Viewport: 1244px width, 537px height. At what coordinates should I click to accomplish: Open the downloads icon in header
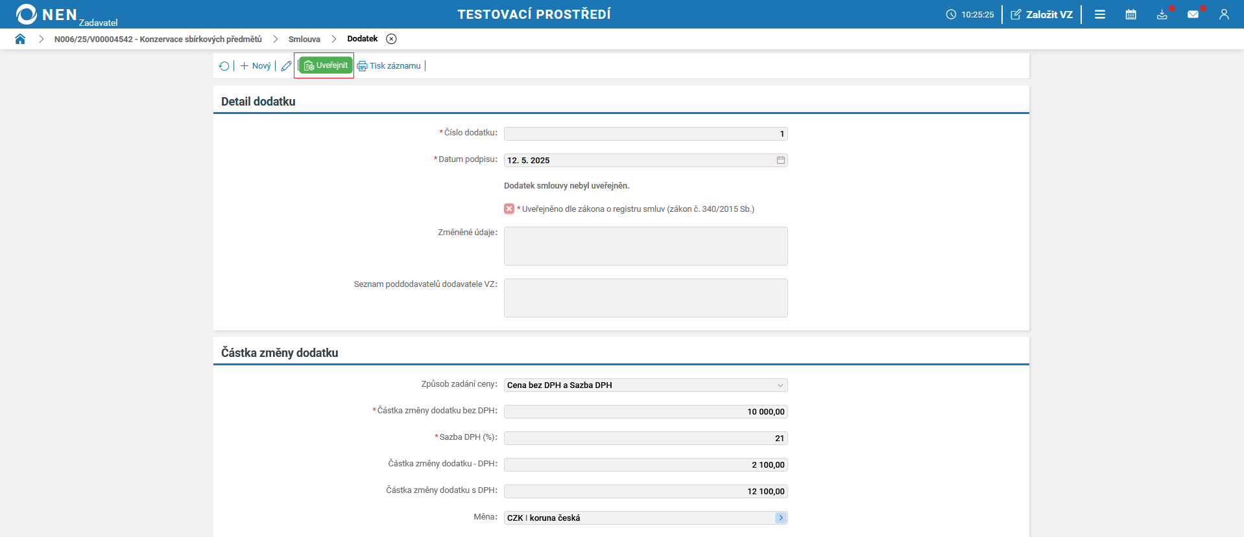point(1162,14)
